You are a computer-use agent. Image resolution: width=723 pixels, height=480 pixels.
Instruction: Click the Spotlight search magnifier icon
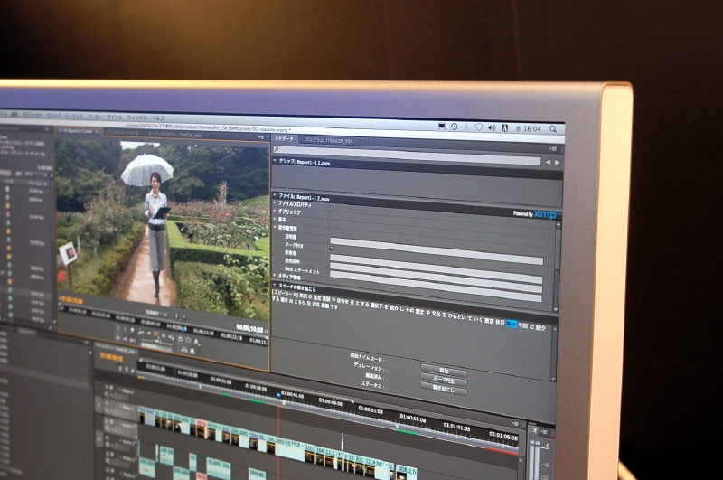point(555,129)
